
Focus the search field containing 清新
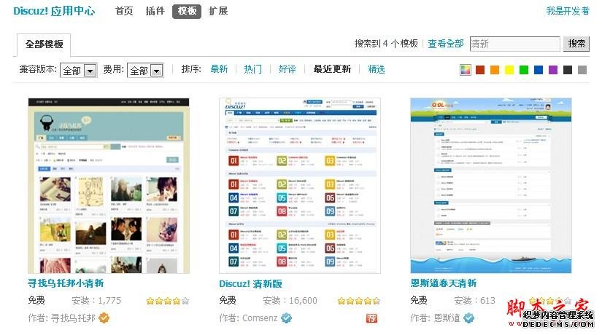[515, 44]
